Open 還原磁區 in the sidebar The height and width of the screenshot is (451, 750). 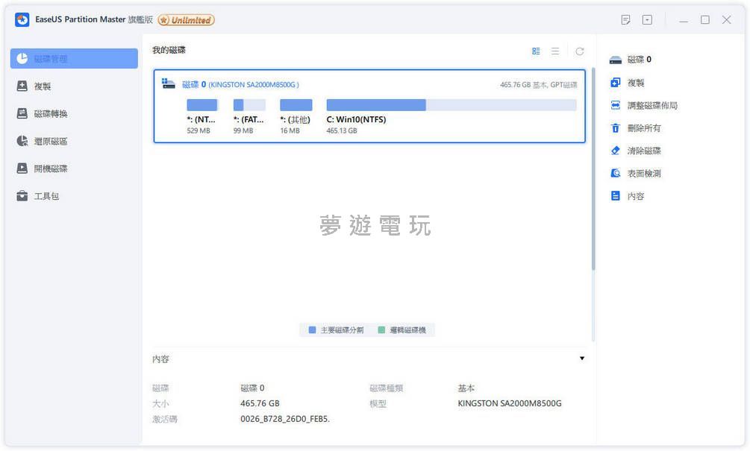tap(51, 142)
